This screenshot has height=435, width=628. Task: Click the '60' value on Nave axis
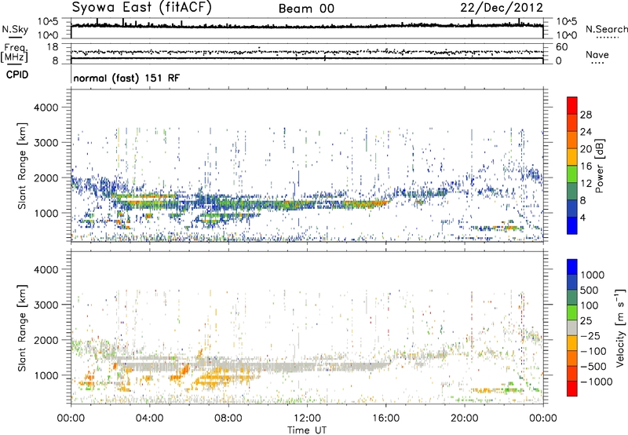[x=562, y=47]
